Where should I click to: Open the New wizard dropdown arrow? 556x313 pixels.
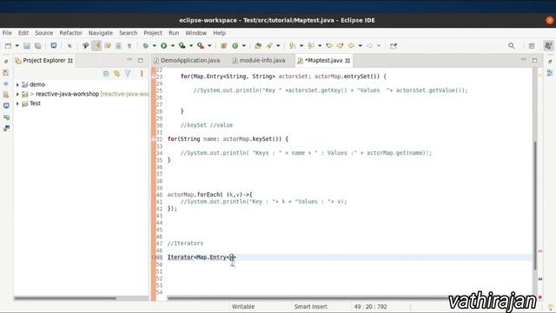(17, 46)
